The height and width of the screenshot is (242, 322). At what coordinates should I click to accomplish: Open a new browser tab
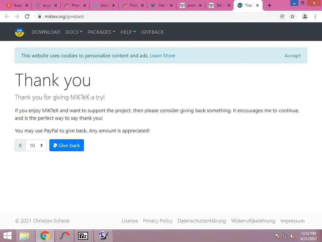coord(269,6)
